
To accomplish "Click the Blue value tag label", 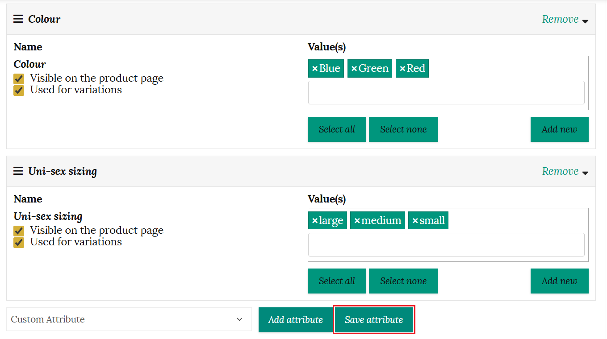I will point(330,69).
